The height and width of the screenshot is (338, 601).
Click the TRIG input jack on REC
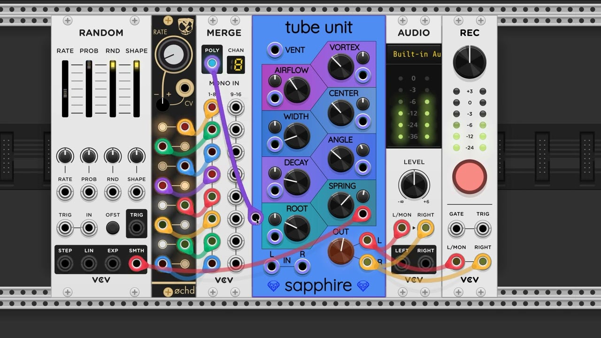(483, 228)
